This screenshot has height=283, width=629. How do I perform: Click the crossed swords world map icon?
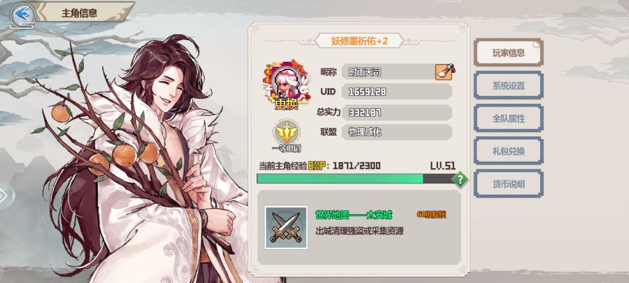click(x=286, y=227)
